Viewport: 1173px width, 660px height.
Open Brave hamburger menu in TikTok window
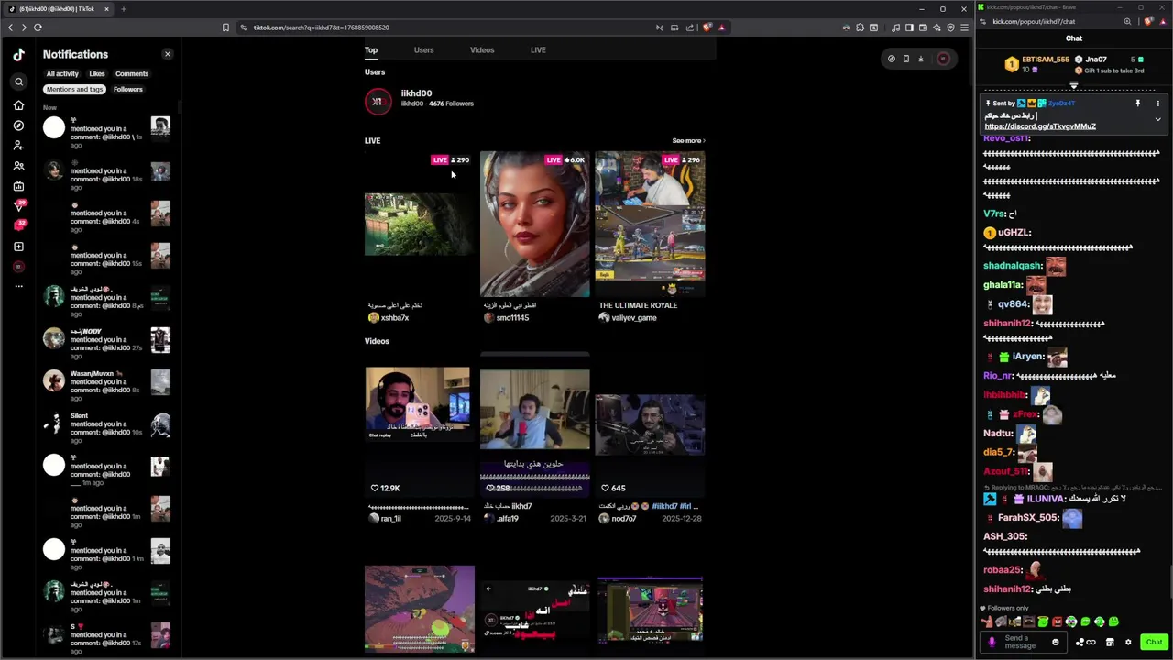[964, 27]
